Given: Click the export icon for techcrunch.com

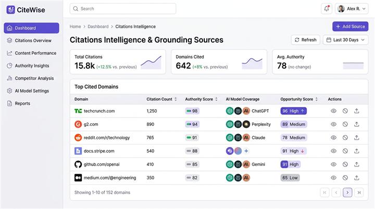Looking at the screenshot, I should (x=357, y=111).
